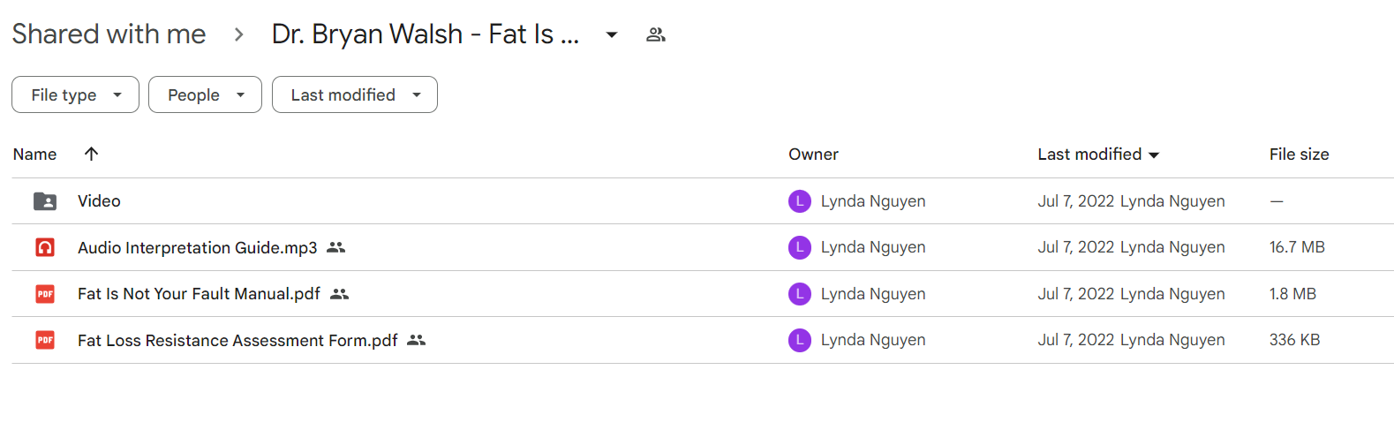This screenshot has height=430, width=1394.
Task: Click the shared people icon beside Fat Is Not Your Fault Manual.pdf
Action: (339, 294)
